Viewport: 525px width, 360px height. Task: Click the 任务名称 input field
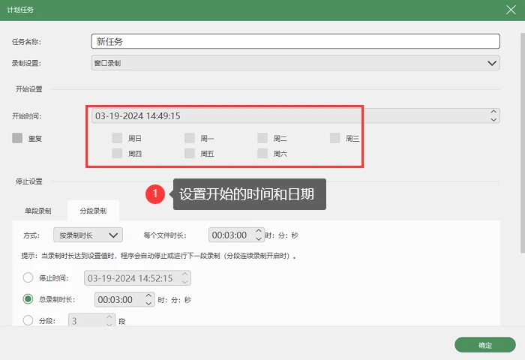tap(295, 41)
